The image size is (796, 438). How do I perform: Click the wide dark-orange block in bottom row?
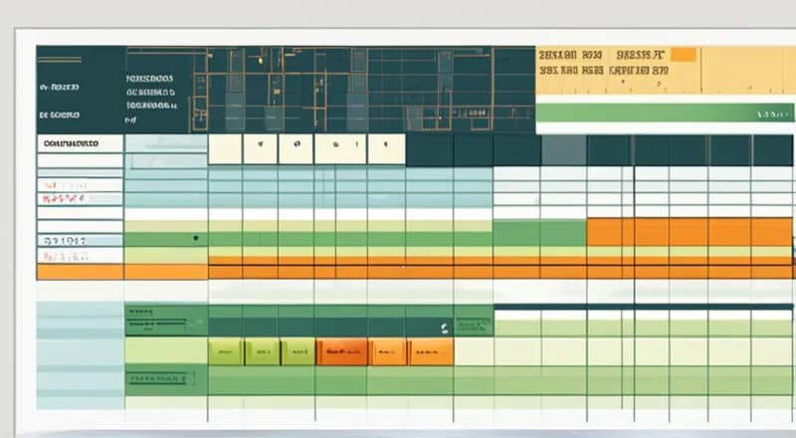[341, 351]
